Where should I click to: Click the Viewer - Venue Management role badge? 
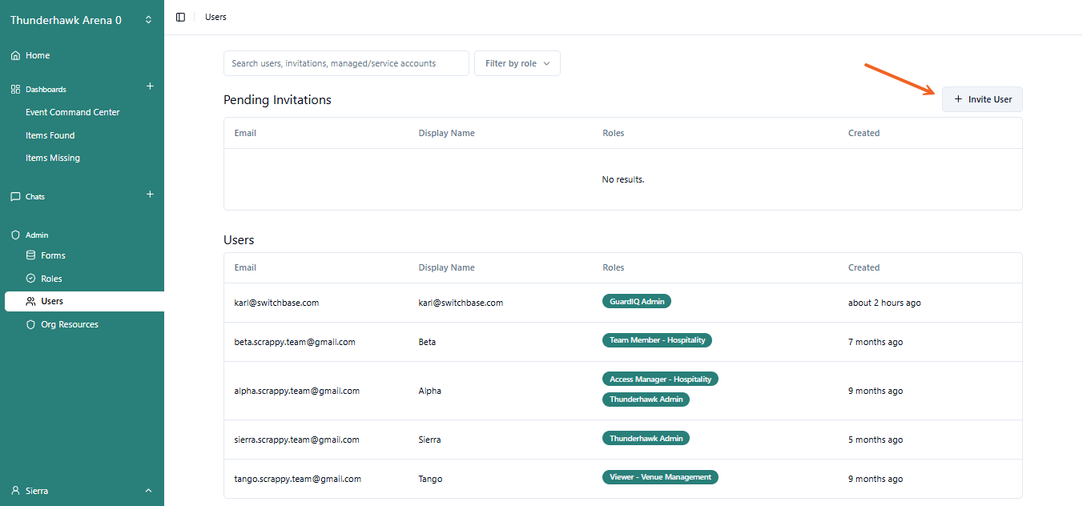click(659, 477)
